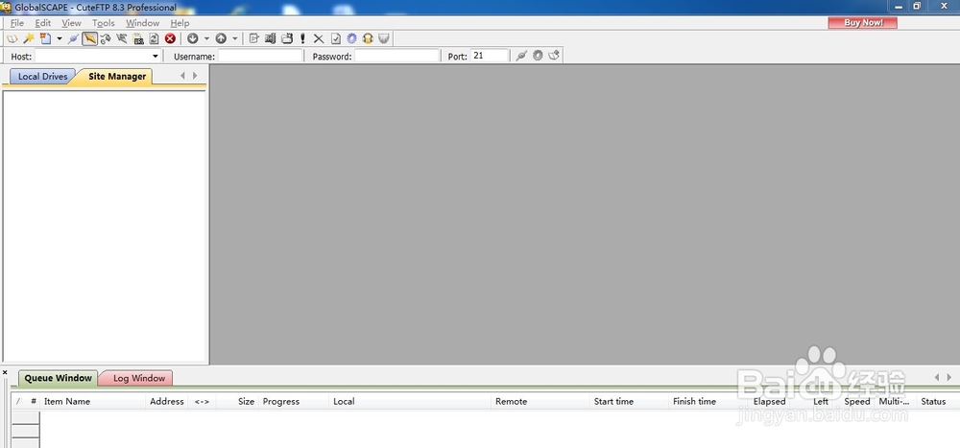Screen dimensions: 960x448
Task: Click the Remote column header
Action: click(540, 402)
